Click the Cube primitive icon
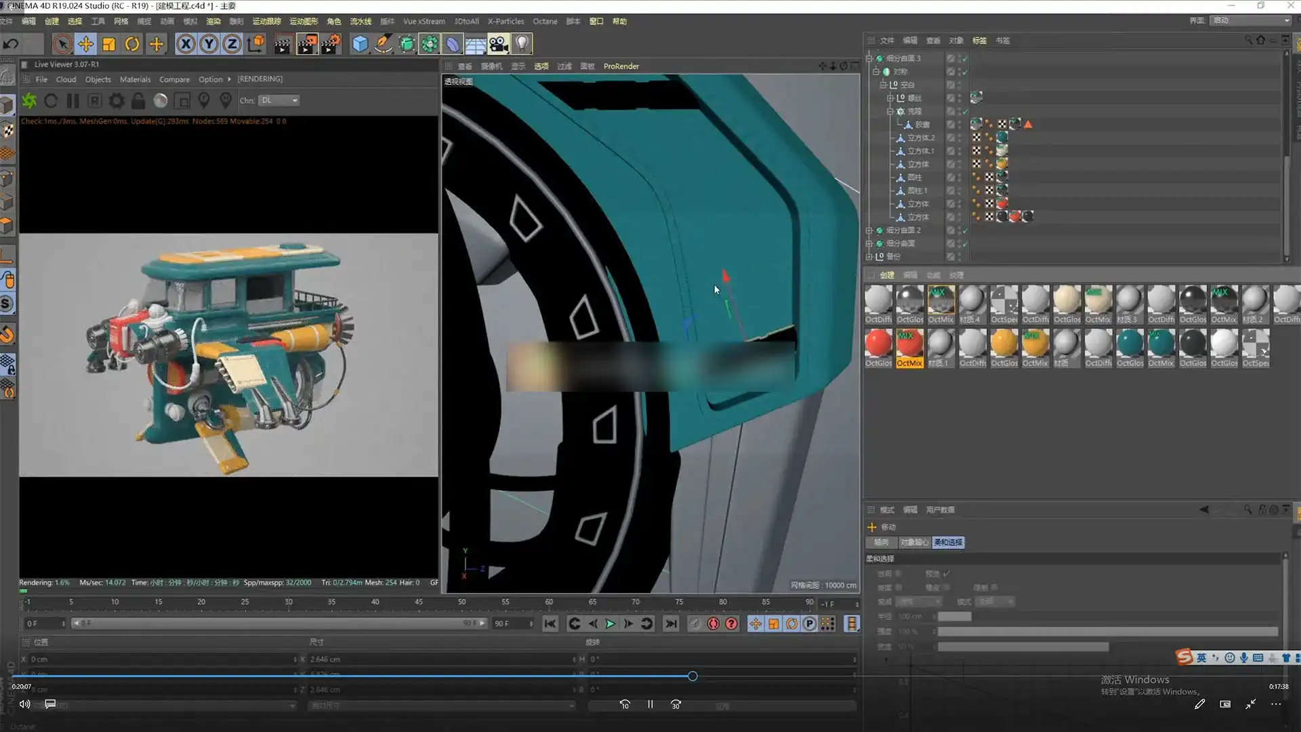 tap(360, 45)
